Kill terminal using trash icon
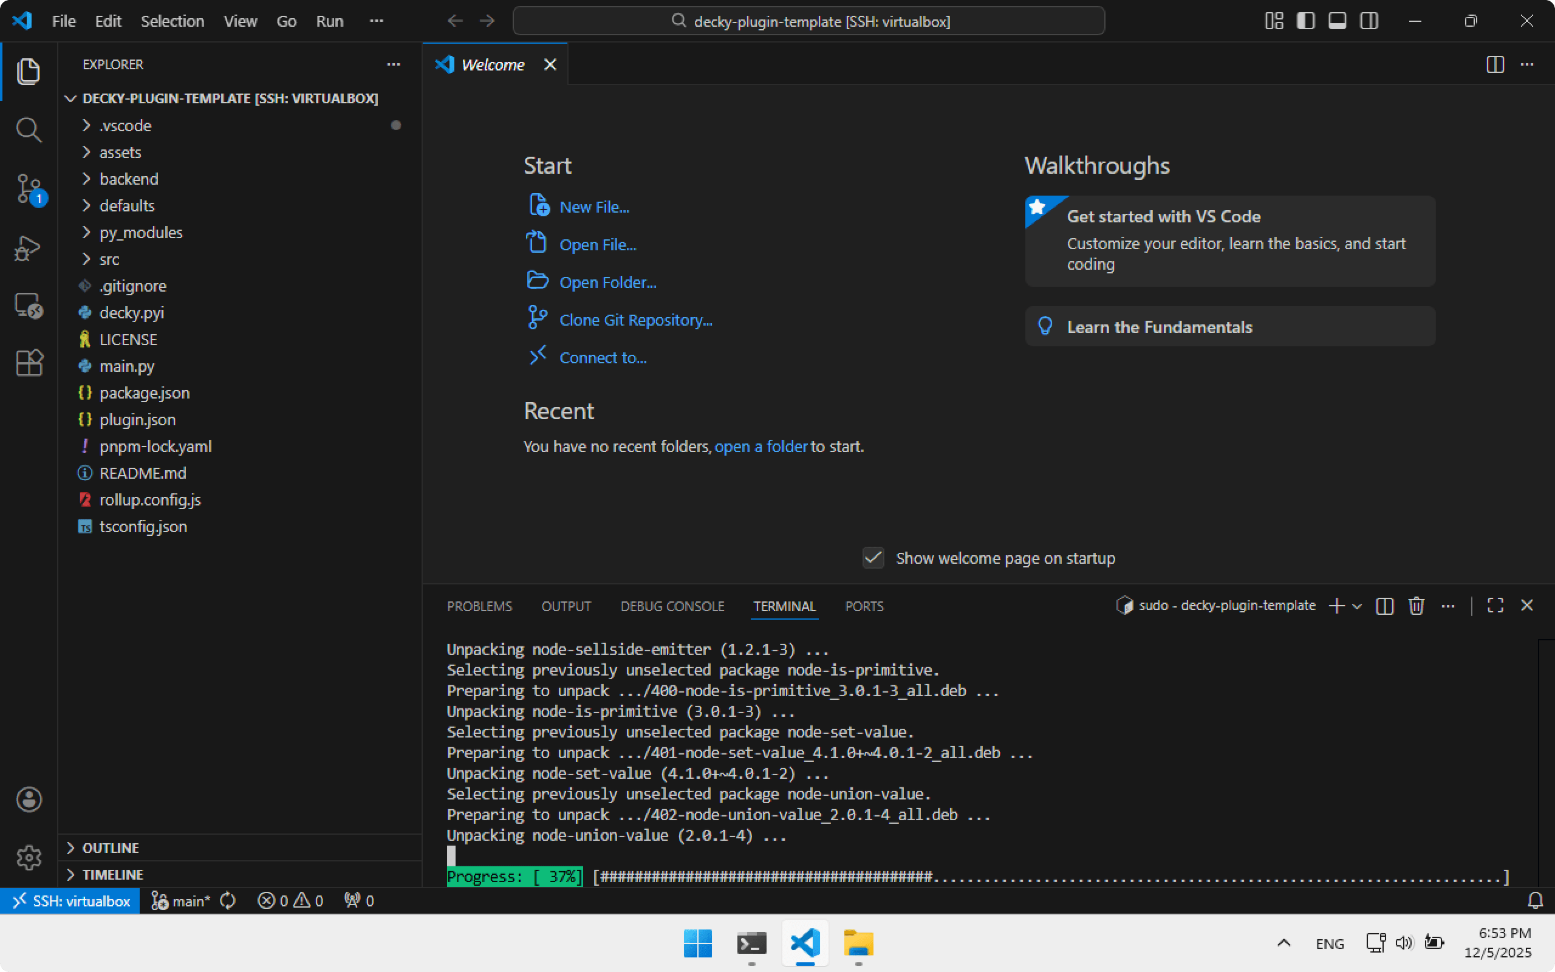Screen dimensions: 1555x972 1417,606
